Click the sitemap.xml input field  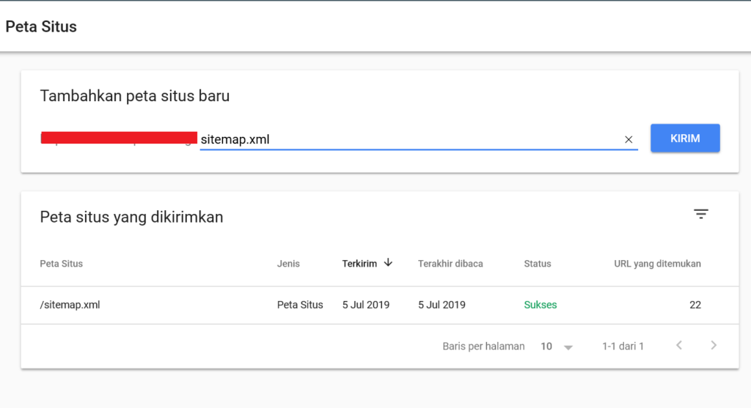click(411, 139)
